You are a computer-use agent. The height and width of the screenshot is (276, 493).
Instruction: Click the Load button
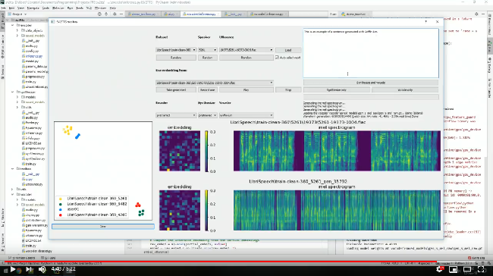pyautogui.click(x=288, y=50)
